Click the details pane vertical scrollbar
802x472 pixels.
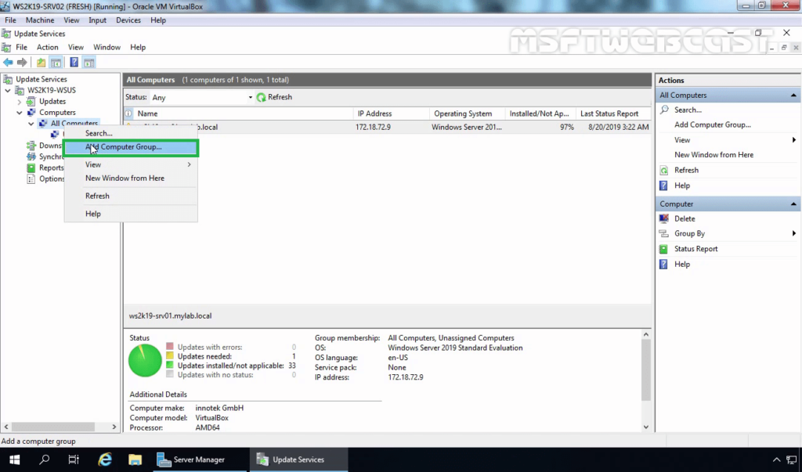(646, 380)
